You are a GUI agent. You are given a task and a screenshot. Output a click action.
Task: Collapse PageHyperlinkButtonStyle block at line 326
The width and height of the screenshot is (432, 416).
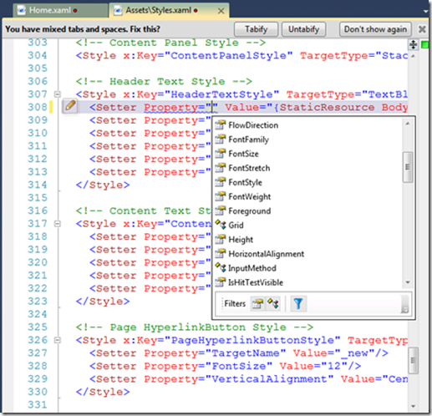[58, 340]
